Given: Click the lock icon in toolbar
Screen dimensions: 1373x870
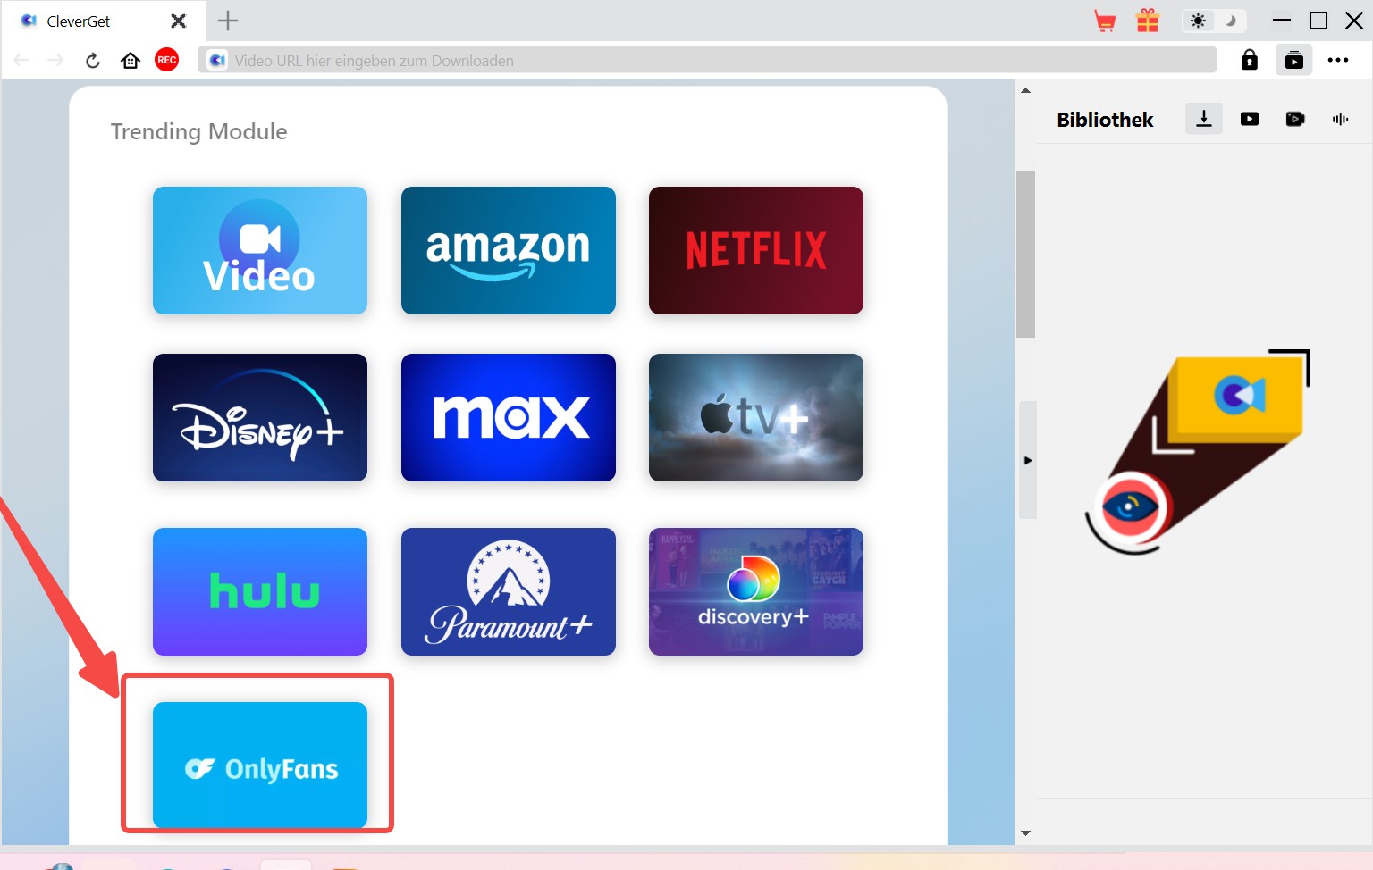Looking at the screenshot, I should [x=1250, y=60].
